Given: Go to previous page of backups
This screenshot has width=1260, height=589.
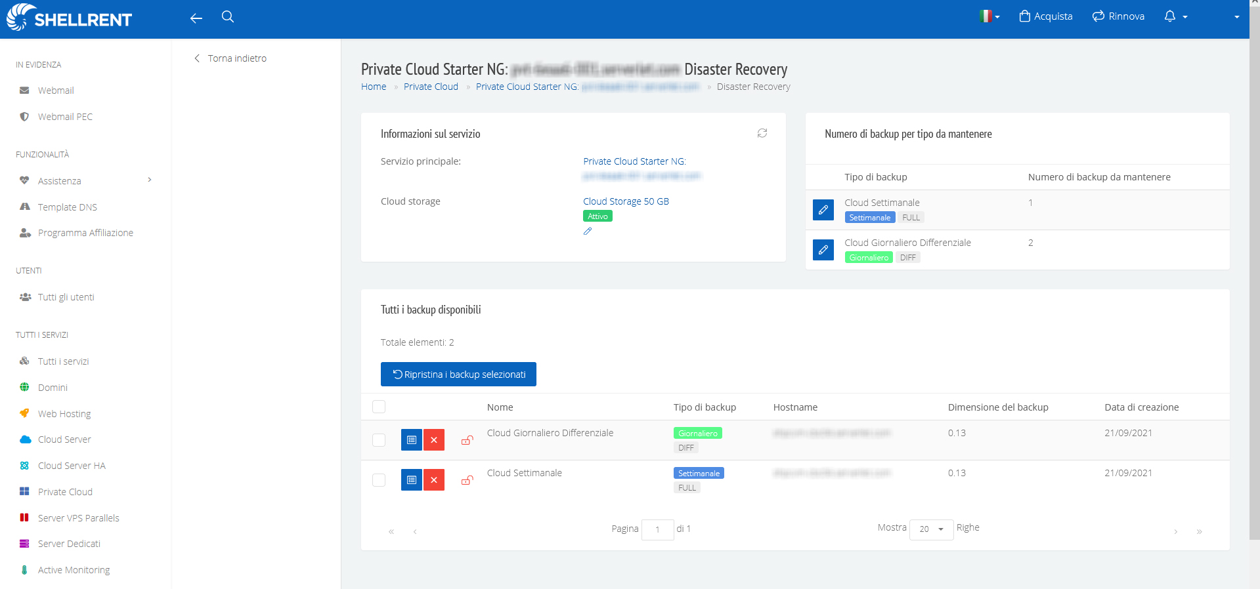Looking at the screenshot, I should [415, 531].
